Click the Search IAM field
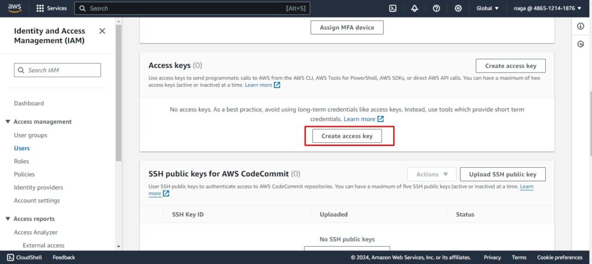Screen dimensions: 592x264 (57, 70)
